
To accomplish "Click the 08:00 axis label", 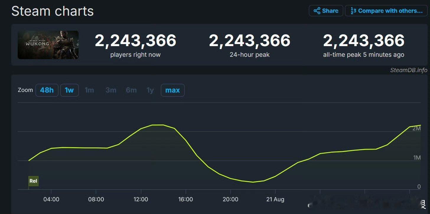I will pos(96,199).
